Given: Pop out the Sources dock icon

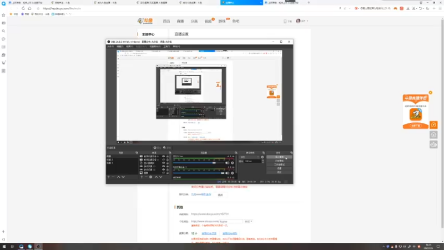Looking at the screenshot, I should pos(170,153).
